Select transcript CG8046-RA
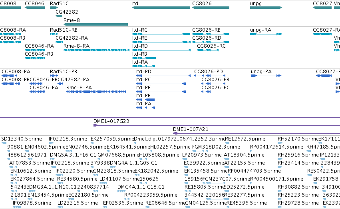 tap(35, 50)
